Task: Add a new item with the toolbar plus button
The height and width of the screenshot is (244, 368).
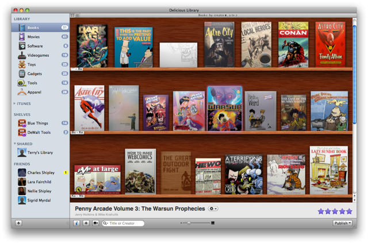Action: click(86, 223)
